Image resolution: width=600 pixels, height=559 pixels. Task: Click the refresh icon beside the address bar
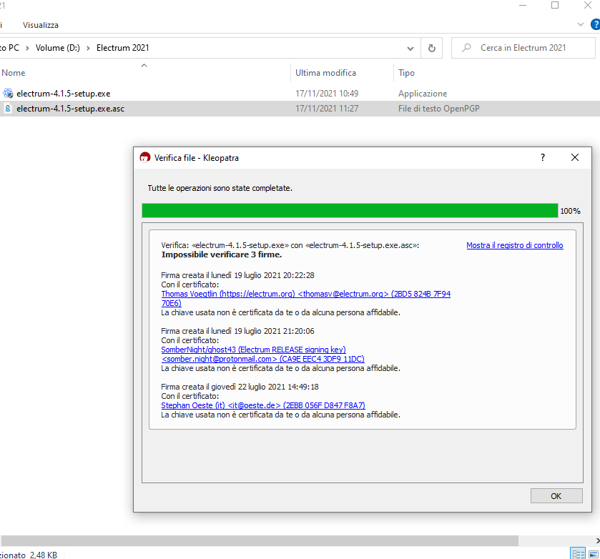(x=432, y=48)
